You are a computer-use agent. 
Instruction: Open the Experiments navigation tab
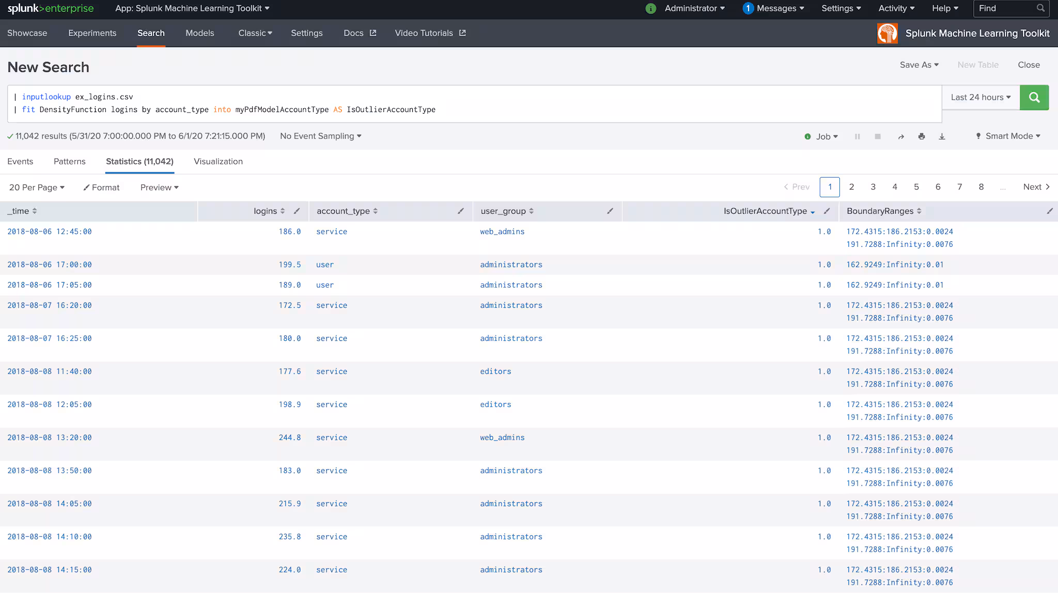(x=92, y=33)
